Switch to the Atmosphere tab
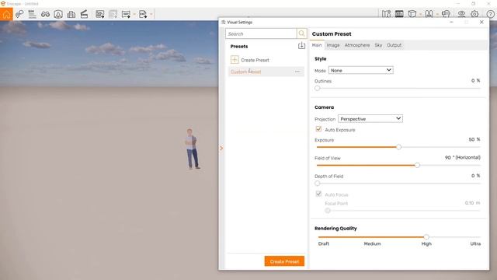Screen dimensions: 497x280 click(357, 45)
